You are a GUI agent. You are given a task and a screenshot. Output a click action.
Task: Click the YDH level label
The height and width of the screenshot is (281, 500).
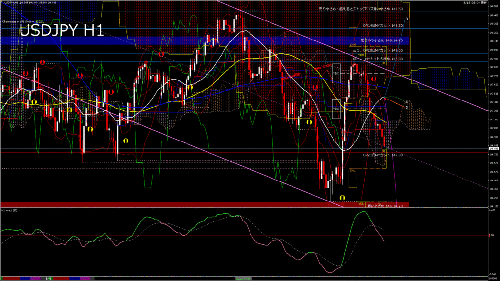pyautogui.click(x=361, y=55)
